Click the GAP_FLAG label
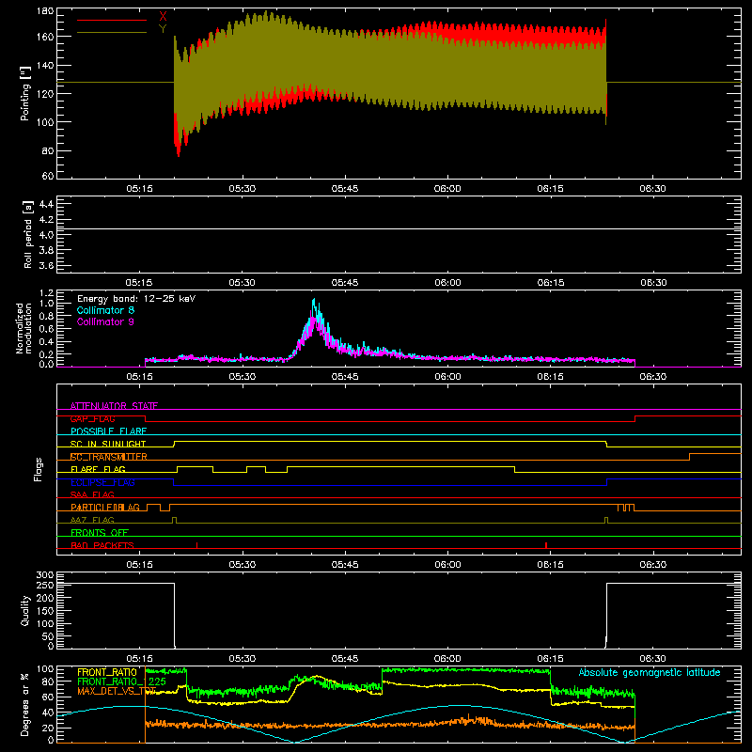 pyautogui.click(x=92, y=418)
